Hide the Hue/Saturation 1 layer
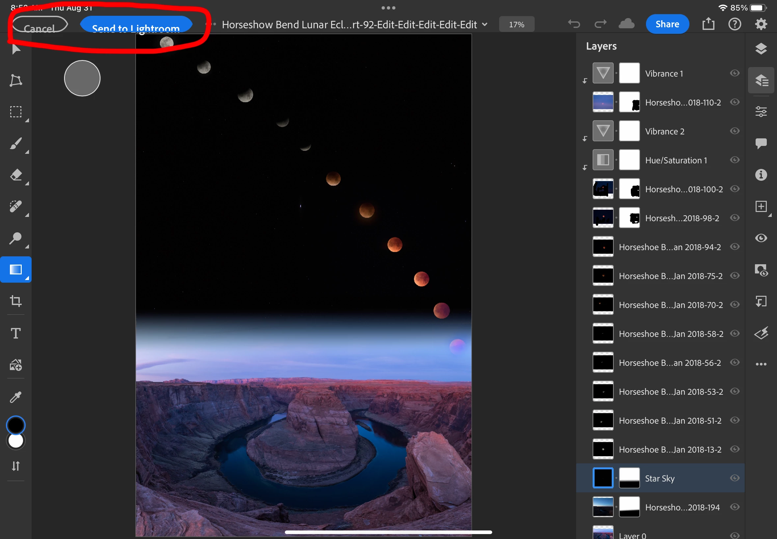Screen dimensions: 777x539 735,160
